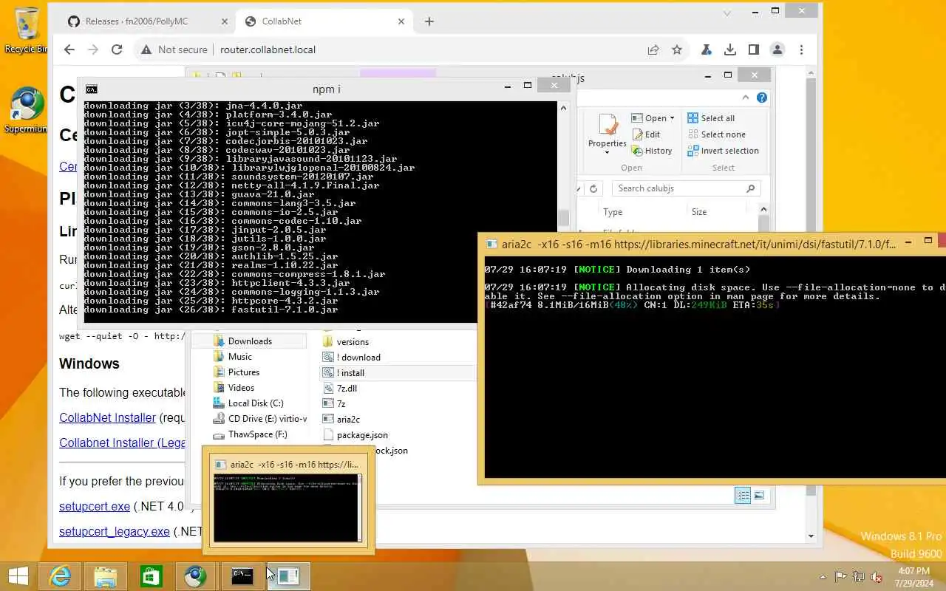Select the versions folder in the file list
This screenshot has height=591, width=946.
(x=353, y=341)
